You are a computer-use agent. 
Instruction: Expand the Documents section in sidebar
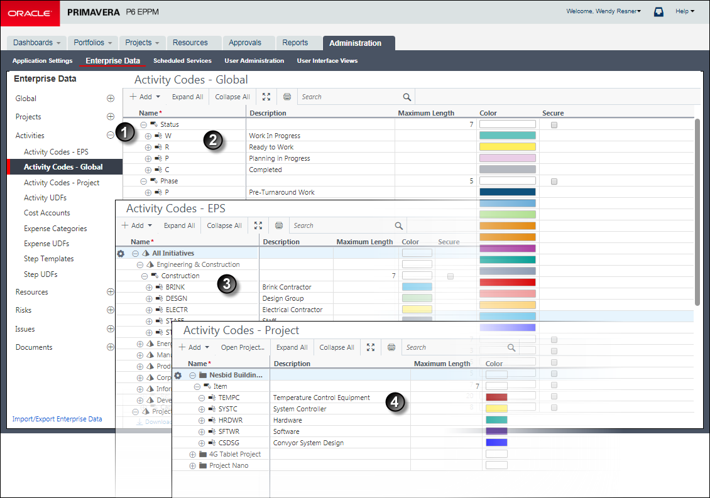[x=111, y=347]
